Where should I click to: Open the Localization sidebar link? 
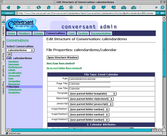[15, 73]
